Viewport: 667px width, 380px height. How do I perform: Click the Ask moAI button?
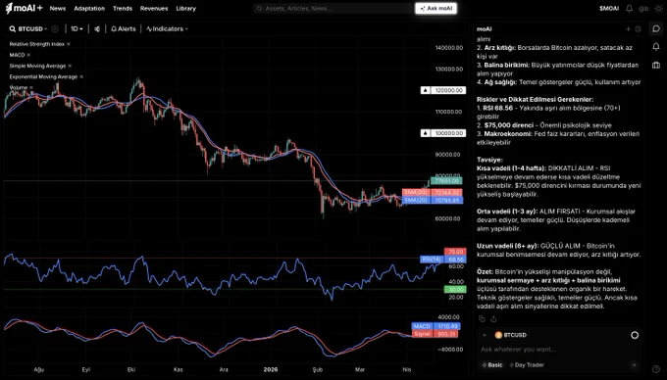[436, 9]
